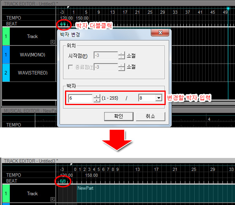Click the 6/8 beat value in lower editor
The image size is (235, 205).
coord(63,181)
